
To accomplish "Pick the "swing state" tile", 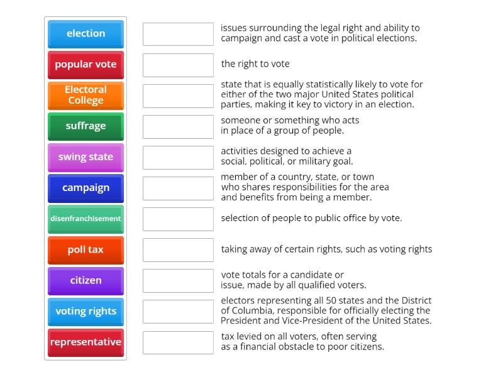I will click(86, 157).
